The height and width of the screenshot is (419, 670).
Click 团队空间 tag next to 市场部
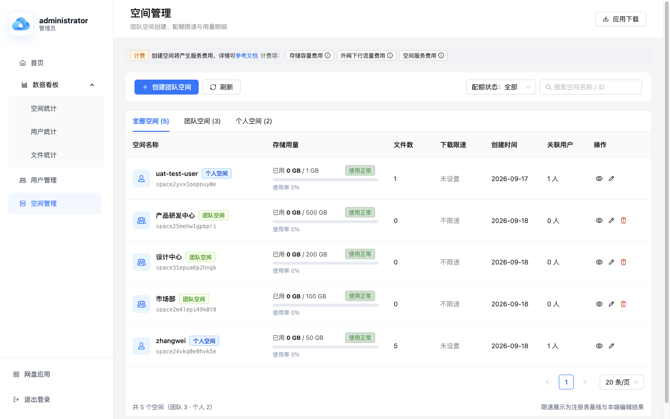click(194, 299)
